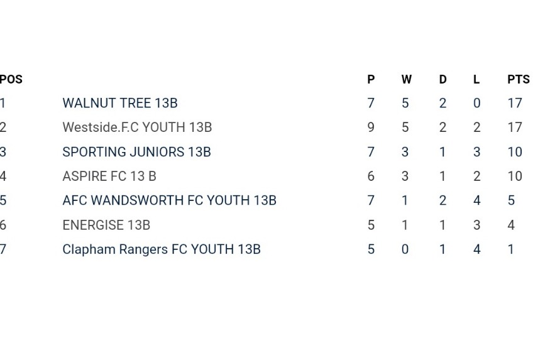This screenshot has height=358, width=538.
Task: Select Westside's 9 games played value
Action: pyautogui.click(x=371, y=127)
